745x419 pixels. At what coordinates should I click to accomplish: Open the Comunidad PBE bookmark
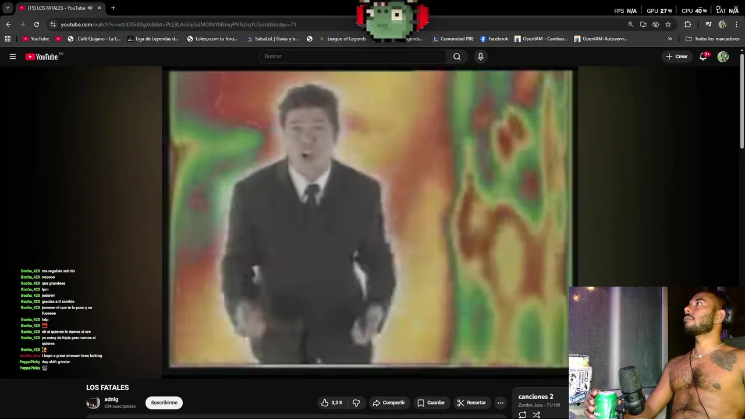(453, 39)
